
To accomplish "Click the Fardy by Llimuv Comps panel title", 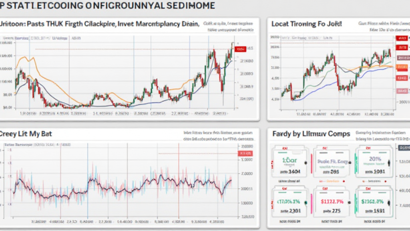I will point(311,134).
